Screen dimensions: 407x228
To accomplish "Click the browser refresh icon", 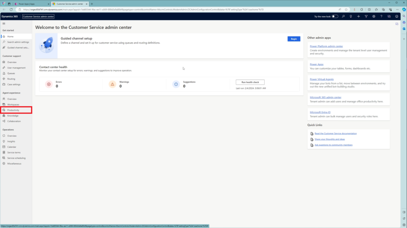I will pyautogui.click(x=11, y=9).
